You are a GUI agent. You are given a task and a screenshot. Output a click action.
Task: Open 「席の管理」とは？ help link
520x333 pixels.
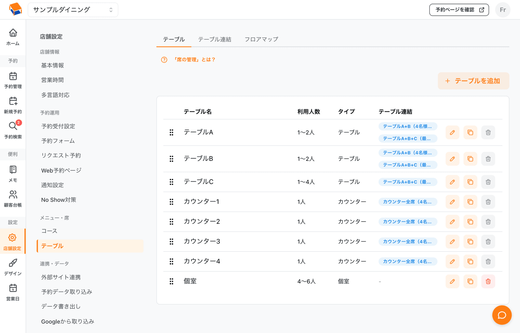194,60
